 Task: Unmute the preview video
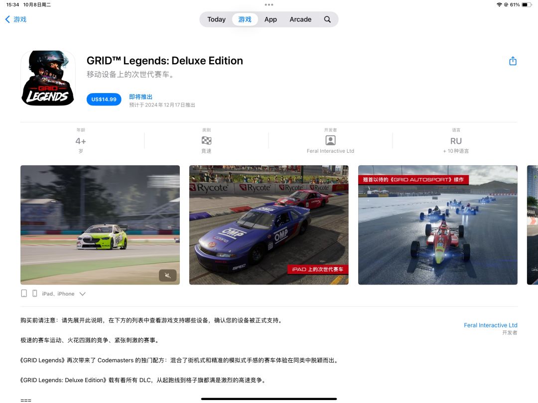tap(168, 275)
